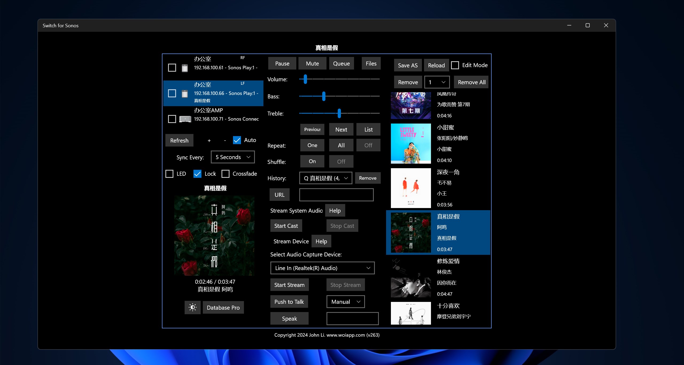Click the Sonos Play:1 speaker icon at 192.168.100.61

[185, 68]
